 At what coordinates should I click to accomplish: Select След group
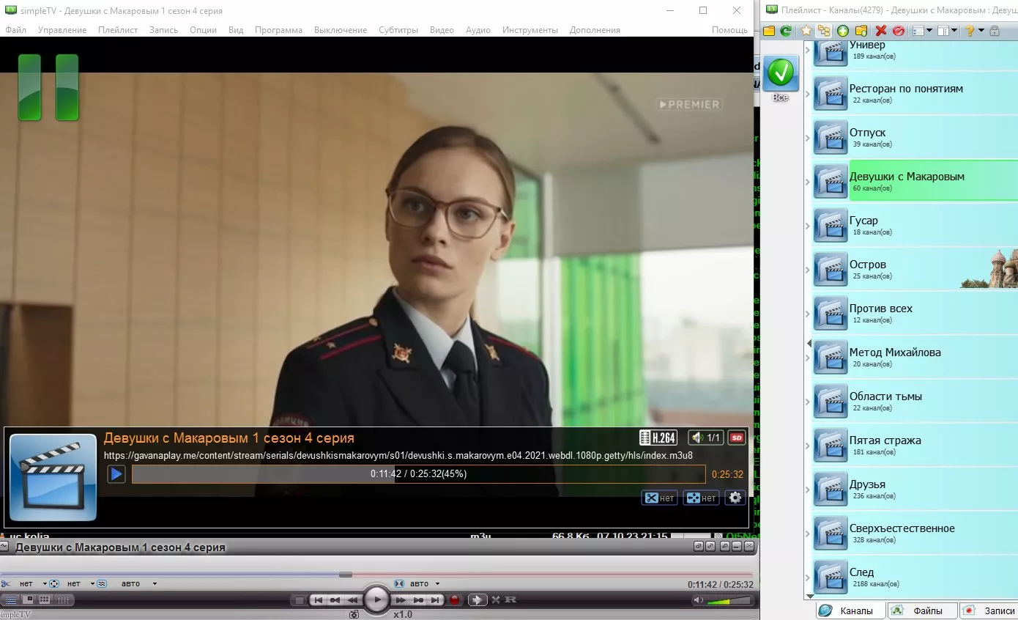click(915, 577)
